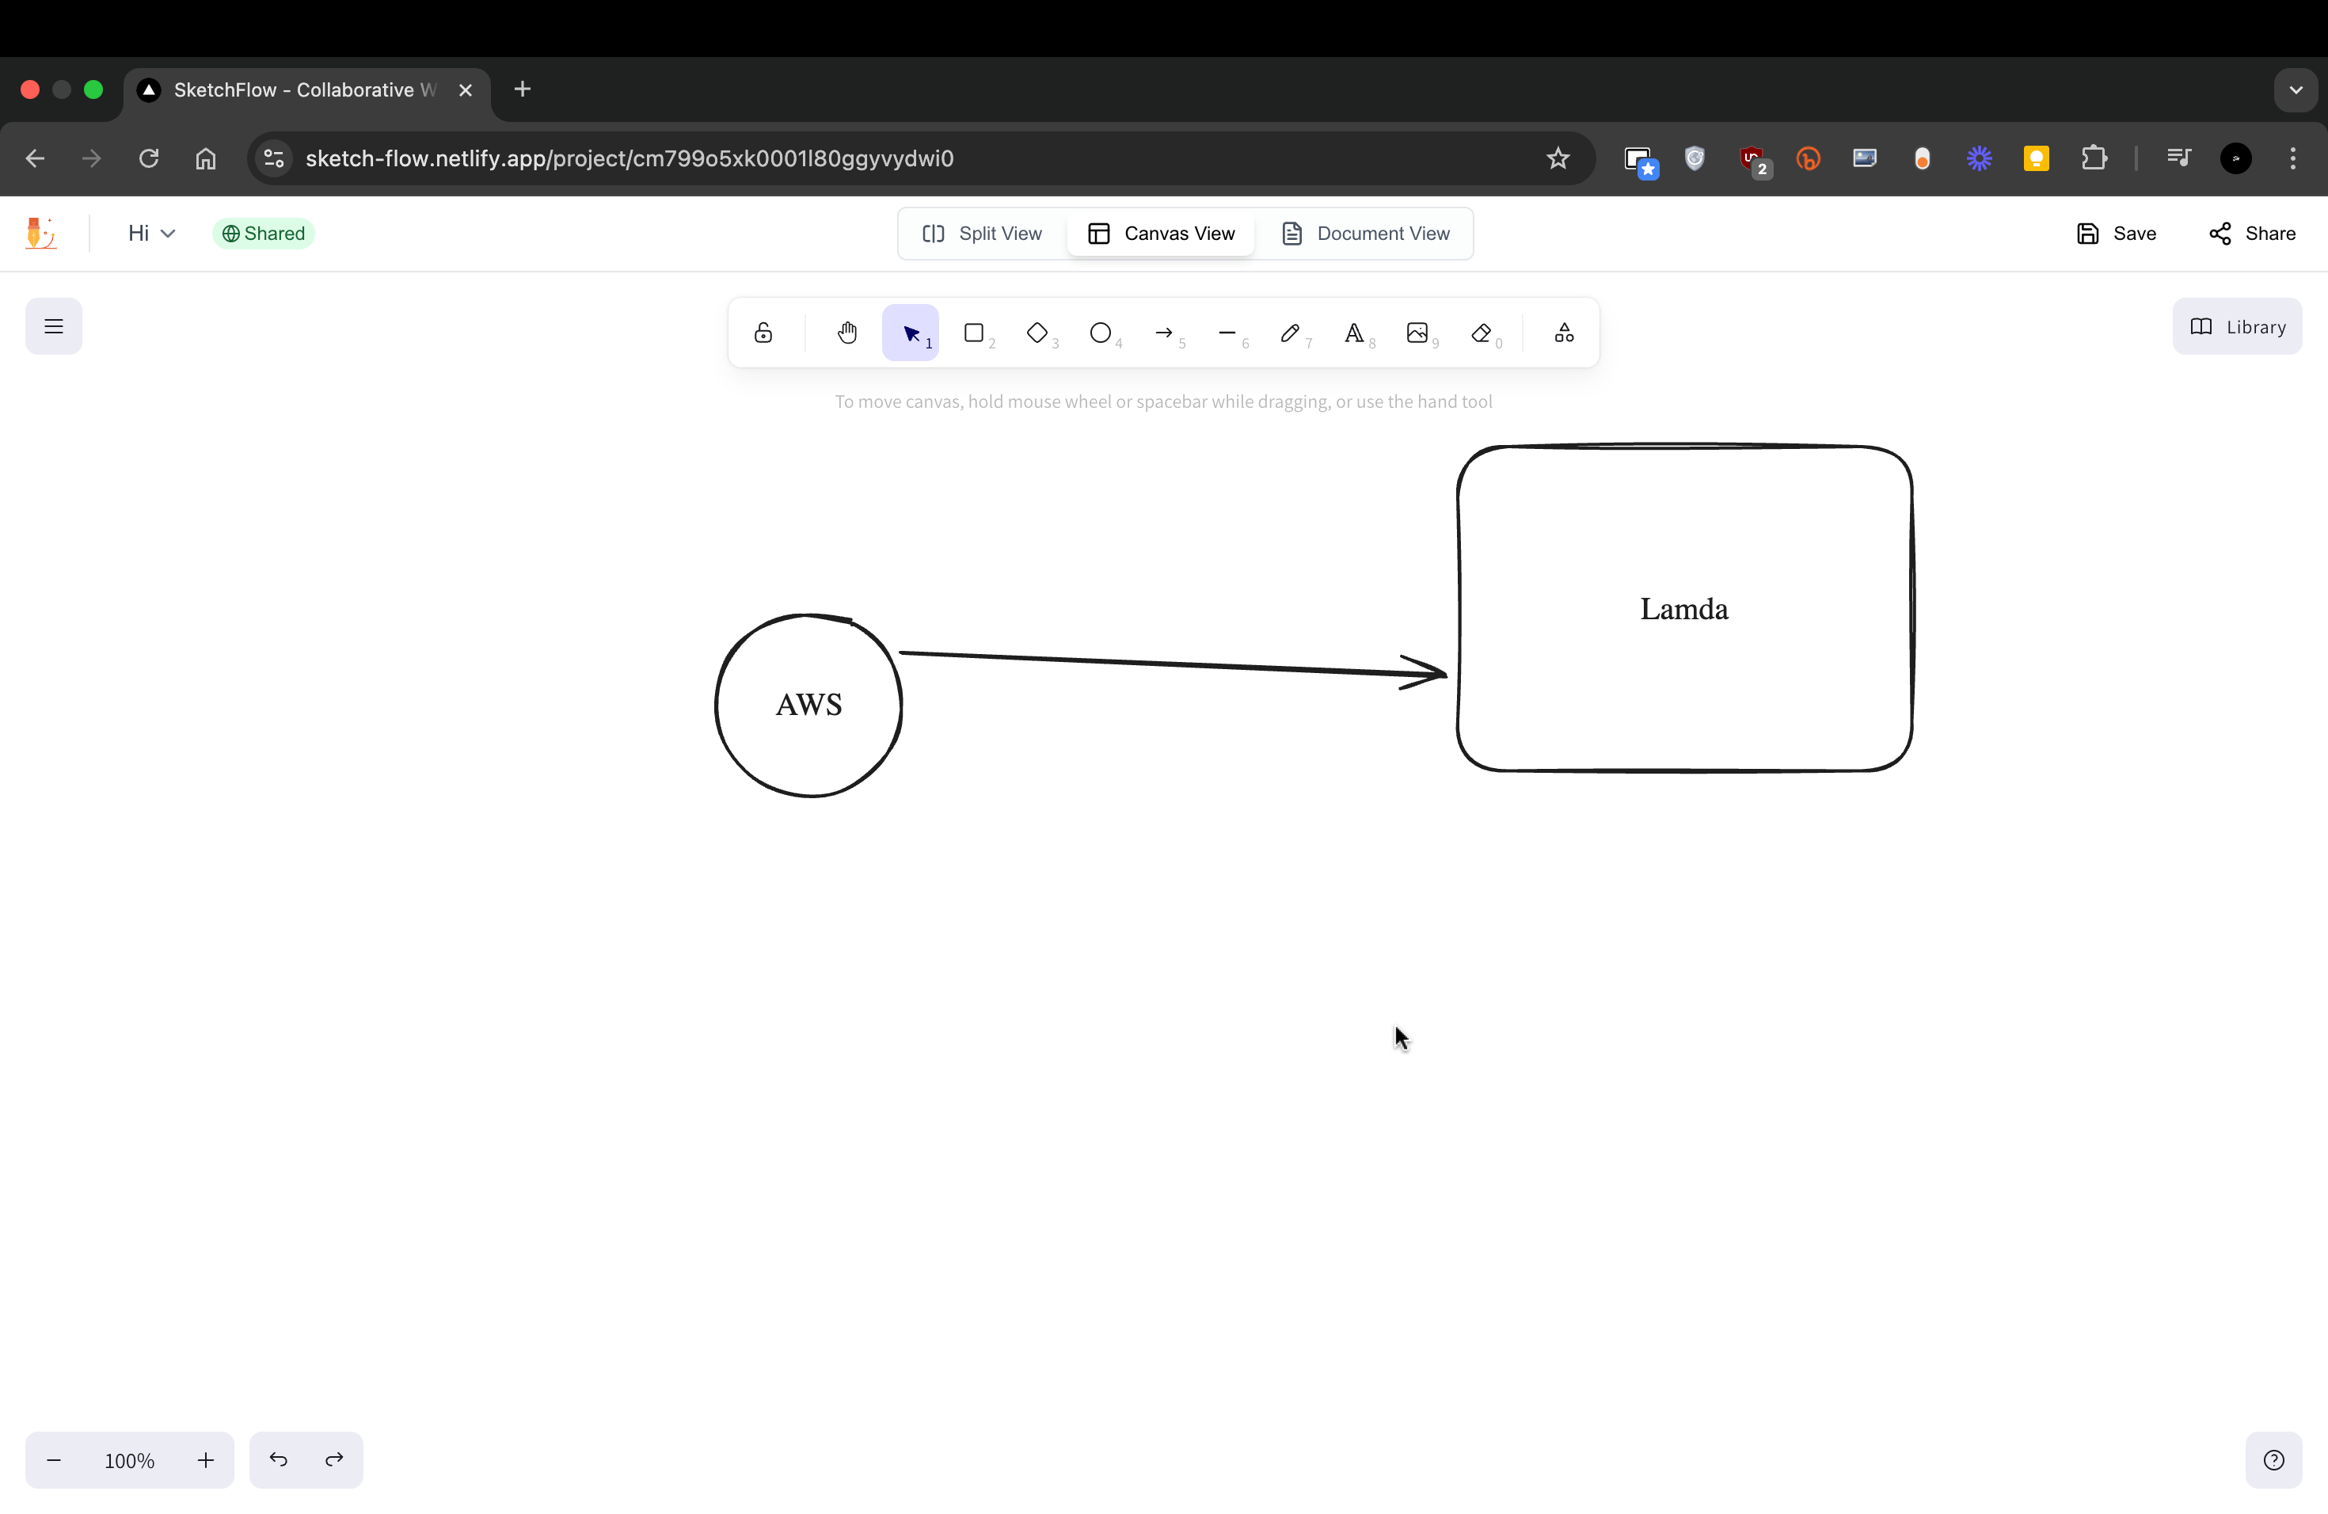
Task: Select the Lamda rectangle shape
Action: tap(1684, 608)
